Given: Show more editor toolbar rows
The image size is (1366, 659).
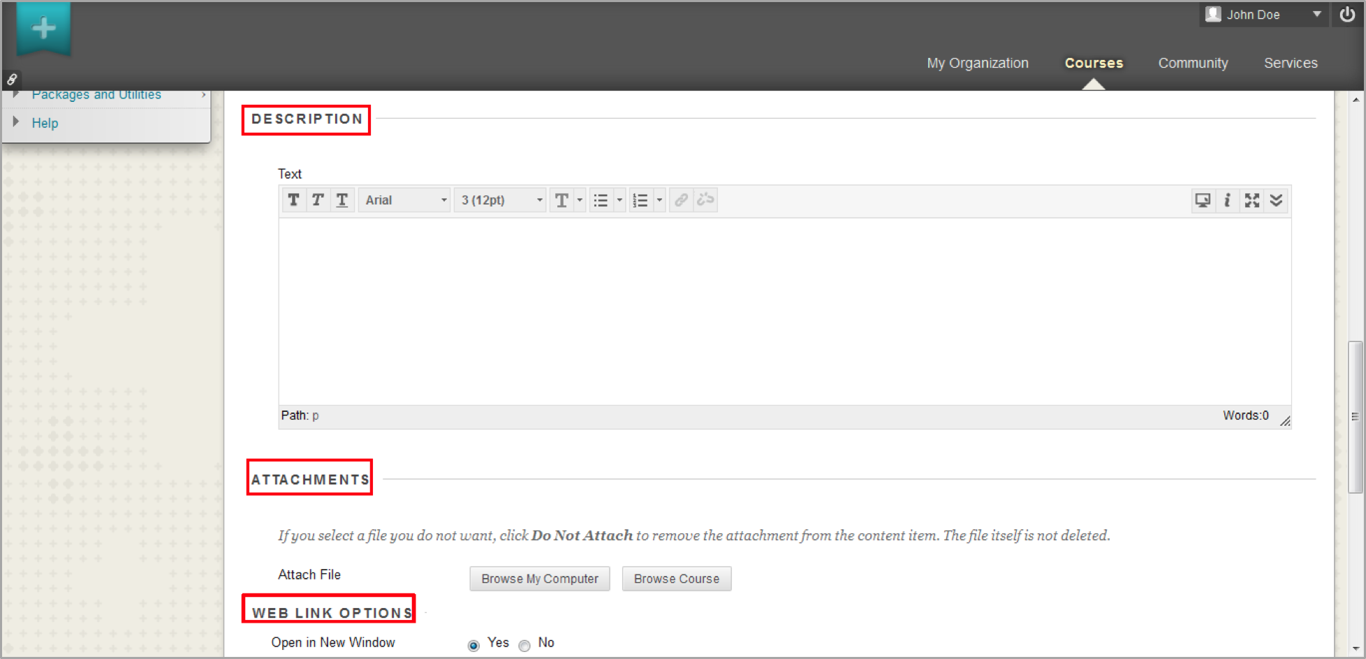Looking at the screenshot, I should [x=1277, y=201].
